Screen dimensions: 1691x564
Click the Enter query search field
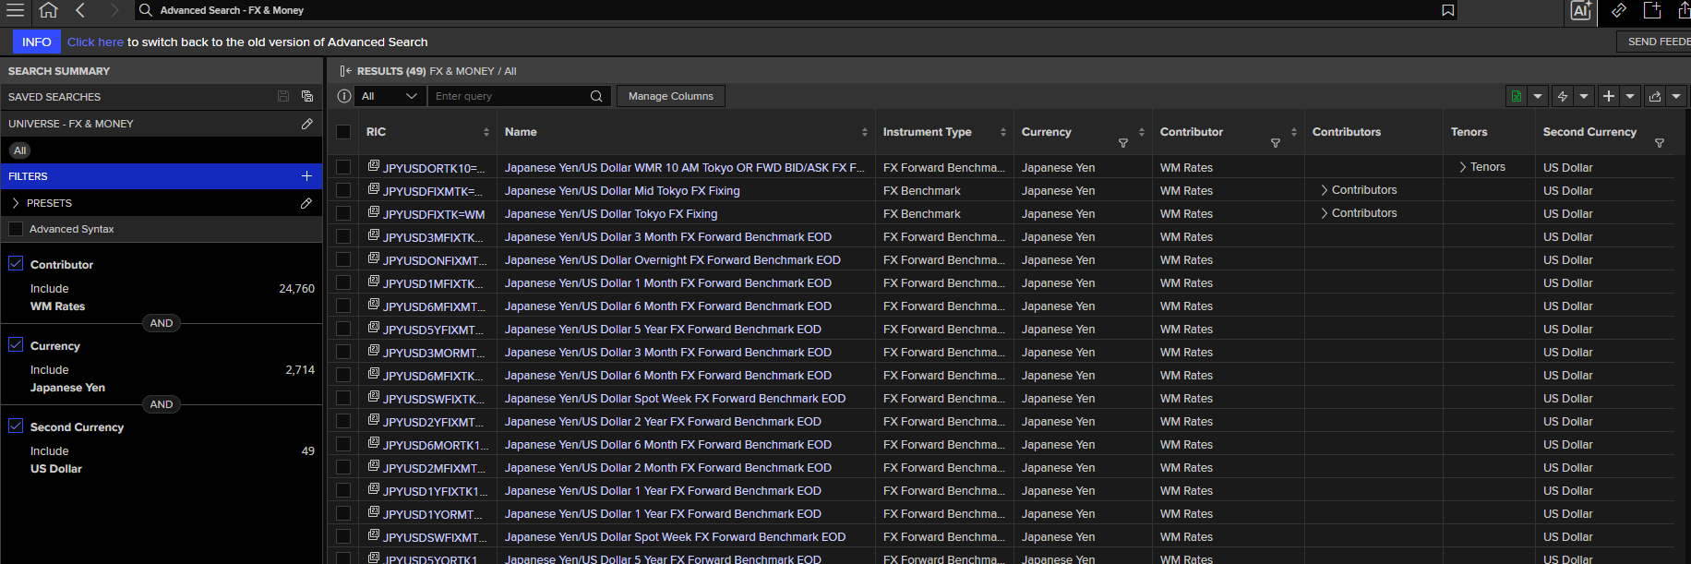pos(510,96)
